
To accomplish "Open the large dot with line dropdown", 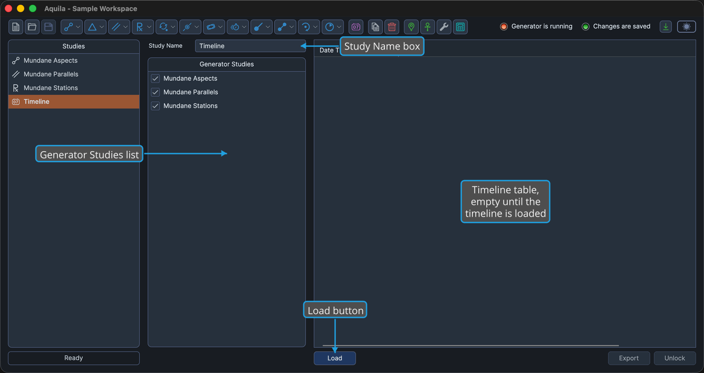I will [x=262, y=27].
